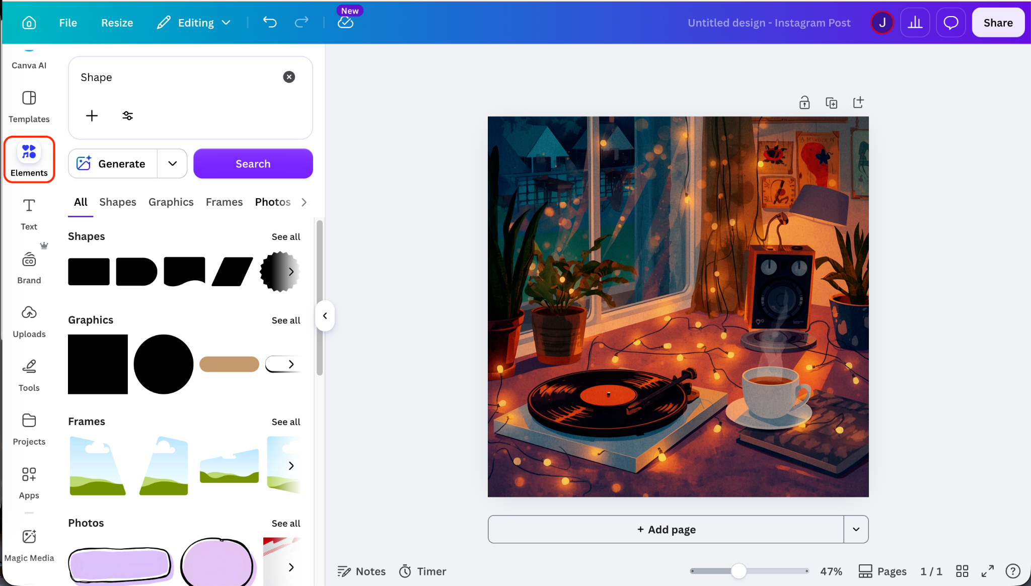Duplicate the page icon above canvas

pyautogui.click(x=832, y=103)
